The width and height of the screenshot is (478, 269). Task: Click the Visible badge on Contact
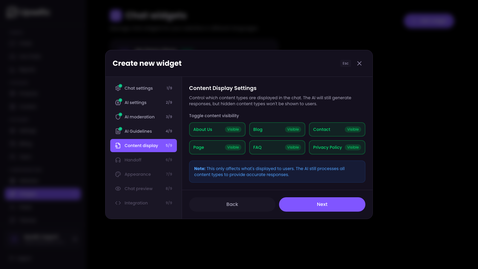click(x=353, y=129)
